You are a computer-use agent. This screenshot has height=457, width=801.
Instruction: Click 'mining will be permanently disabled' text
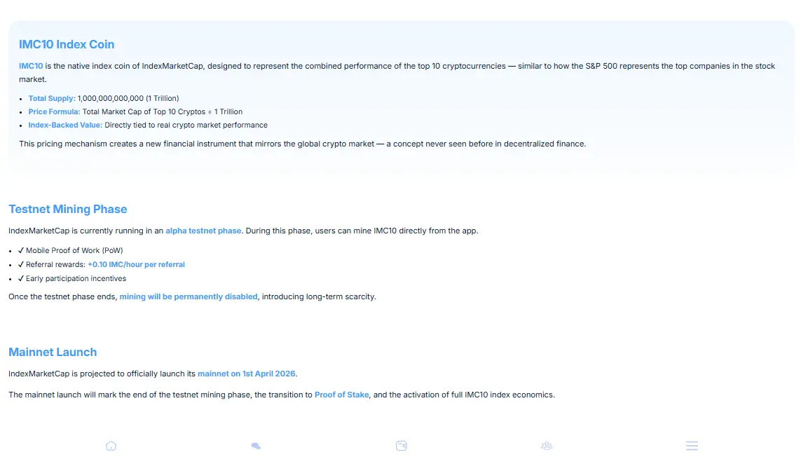[189, 296]
